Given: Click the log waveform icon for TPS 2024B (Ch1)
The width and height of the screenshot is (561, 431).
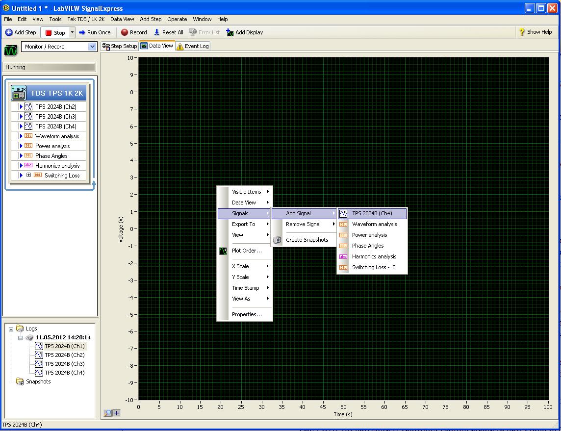Looking at the screenshot, I should click(x=39, y=346).
